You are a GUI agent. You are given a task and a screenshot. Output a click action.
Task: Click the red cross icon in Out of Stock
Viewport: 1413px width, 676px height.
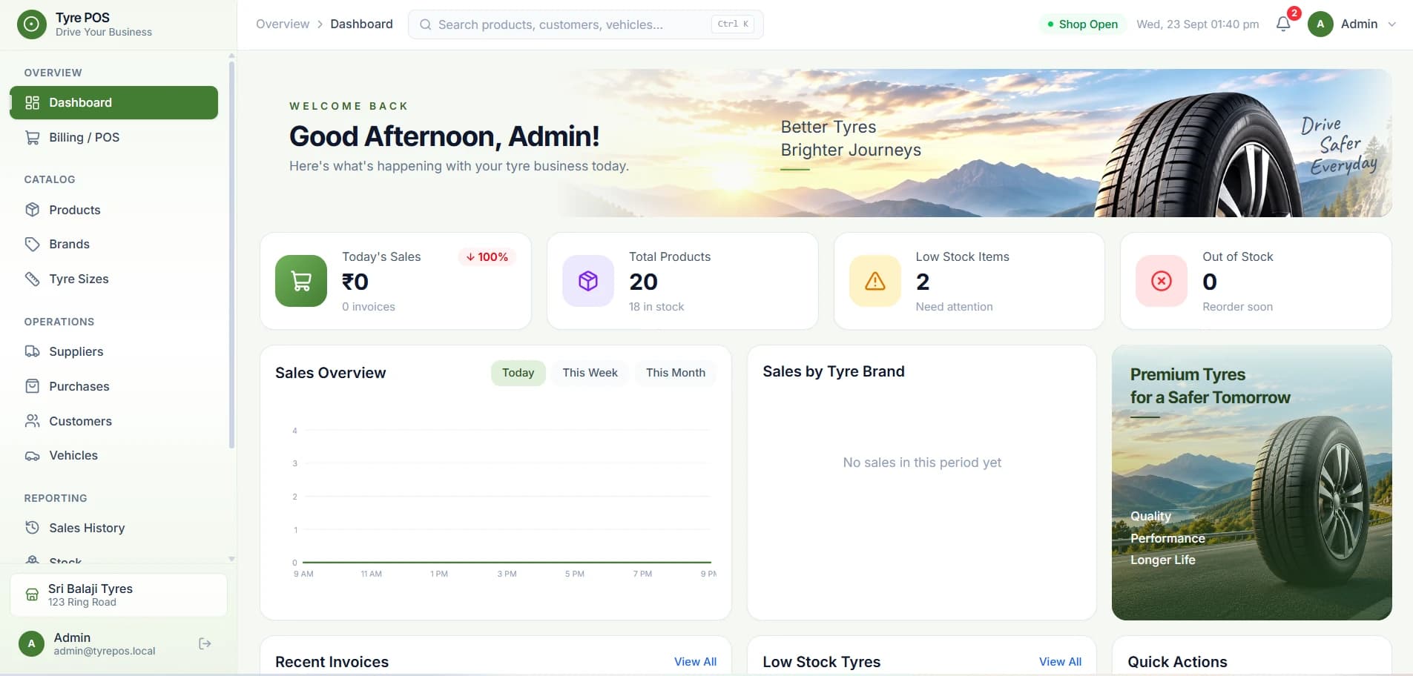click(1162, 281)
